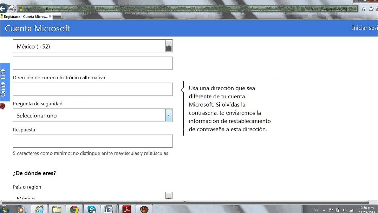
Task: Click the Pregunta de seguridad label
Action: point(38,104)
